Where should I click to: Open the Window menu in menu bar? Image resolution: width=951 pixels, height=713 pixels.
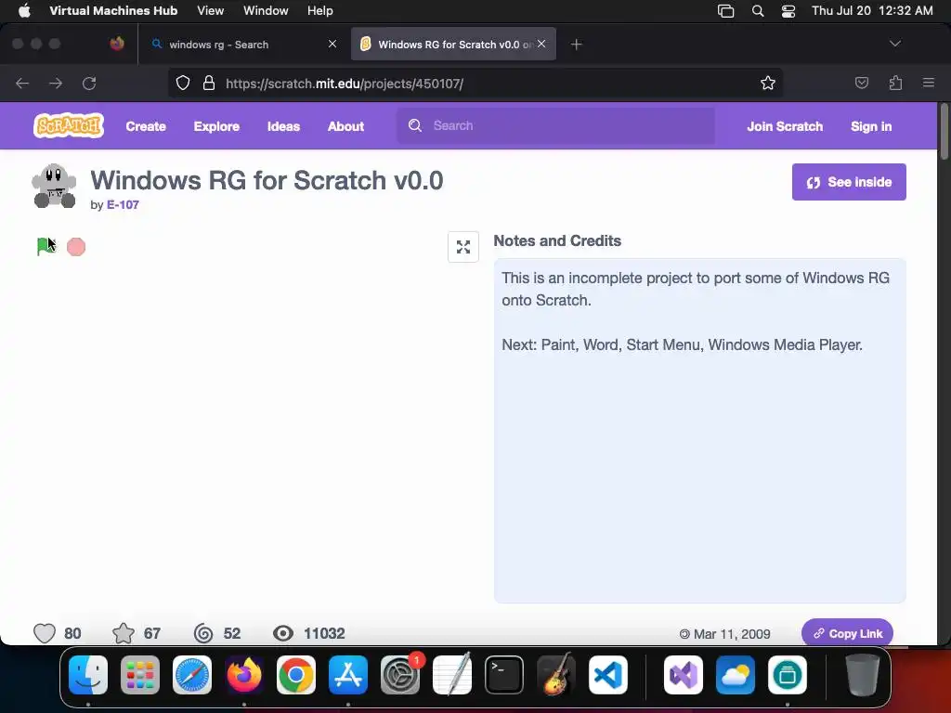tap(266, 11)
